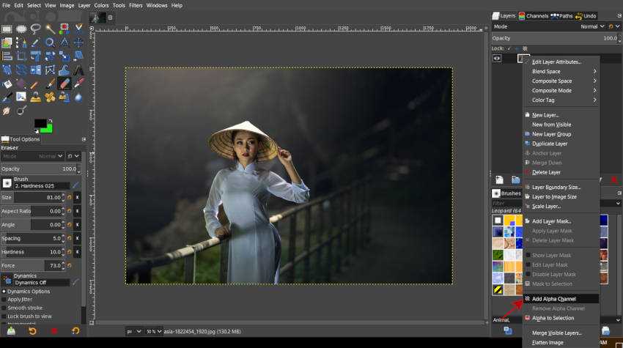This screenshot has height=348, width=623.
Task: Select the Ellipse Select tool
Action: click(21, 29)
